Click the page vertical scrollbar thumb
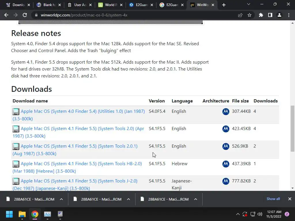The image size is (295, 221). coord(292,129)
